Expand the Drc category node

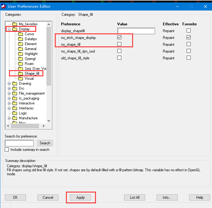pos(9,88)
